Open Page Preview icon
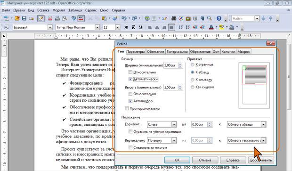Viewport: 292px width, 171px height. click(x=65, y=18)
